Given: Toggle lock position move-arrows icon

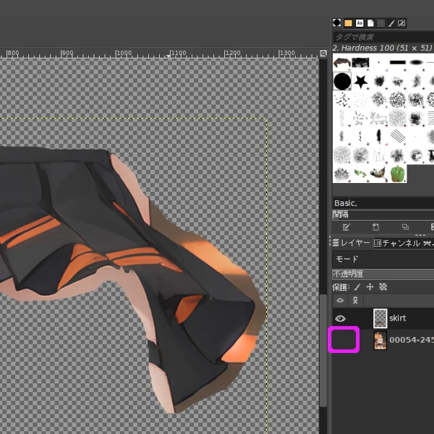Looking at the screenshot, I should coord(370,287).
